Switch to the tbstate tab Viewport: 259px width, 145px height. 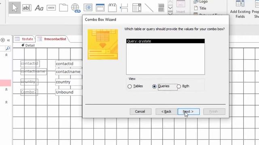(24, 39)
